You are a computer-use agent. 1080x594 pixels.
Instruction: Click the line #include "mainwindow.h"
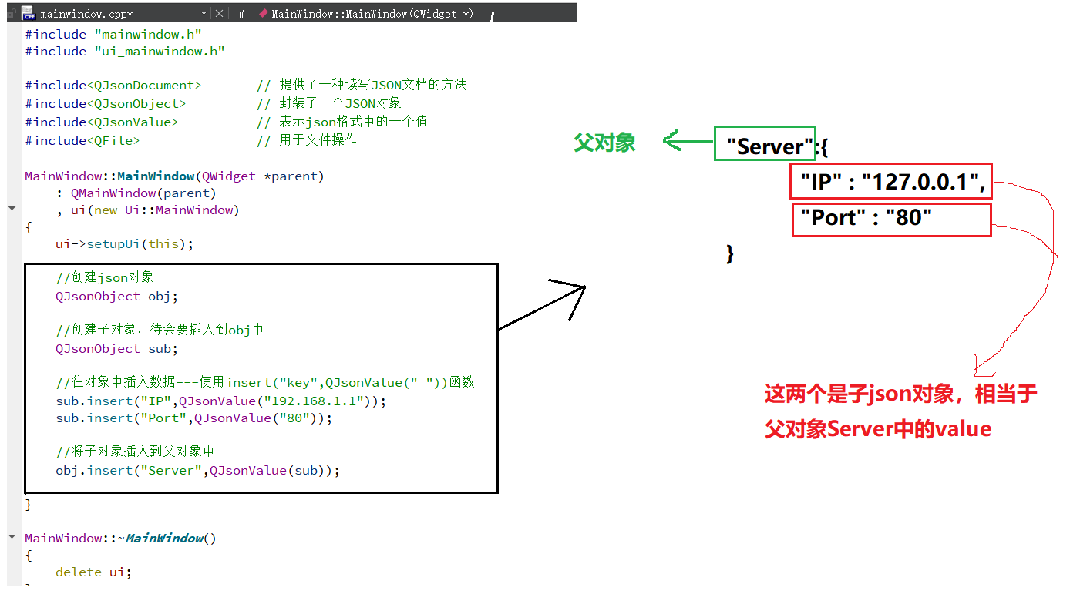click(x=113, y=34)
